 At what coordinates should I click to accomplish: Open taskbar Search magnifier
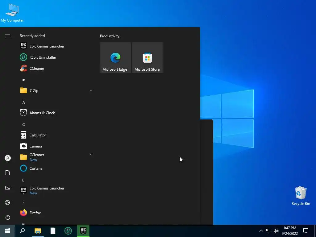tap(22, 231)
